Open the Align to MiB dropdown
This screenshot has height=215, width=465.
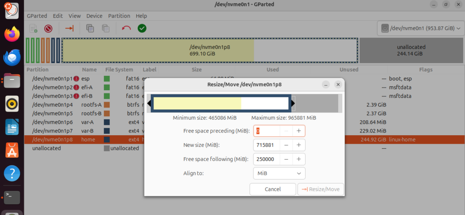[x=279, y=173]
